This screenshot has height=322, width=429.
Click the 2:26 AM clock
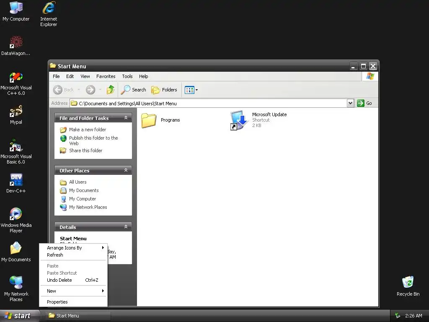click(x=413, y=316)
